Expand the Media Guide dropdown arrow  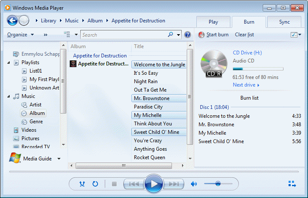[x=59, y=159]
